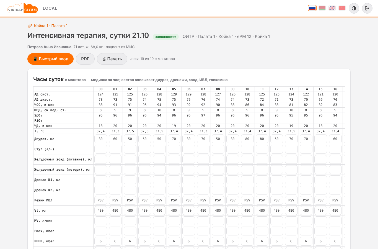Click the заполняется status badge
Image resolution: width=378 pixels, height=249 pixels.
click(166, 37)
